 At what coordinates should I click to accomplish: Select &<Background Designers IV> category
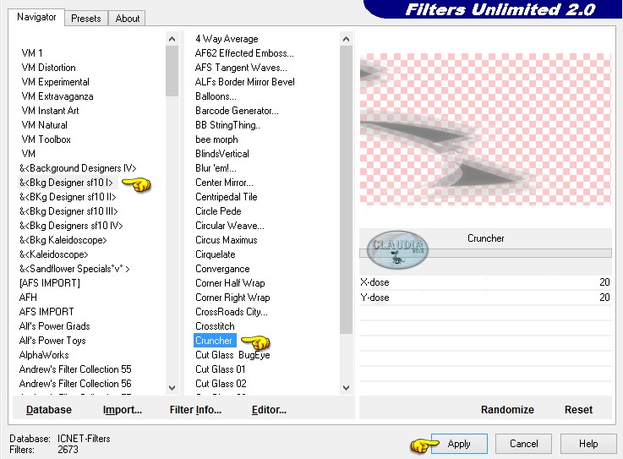[78, 168]
